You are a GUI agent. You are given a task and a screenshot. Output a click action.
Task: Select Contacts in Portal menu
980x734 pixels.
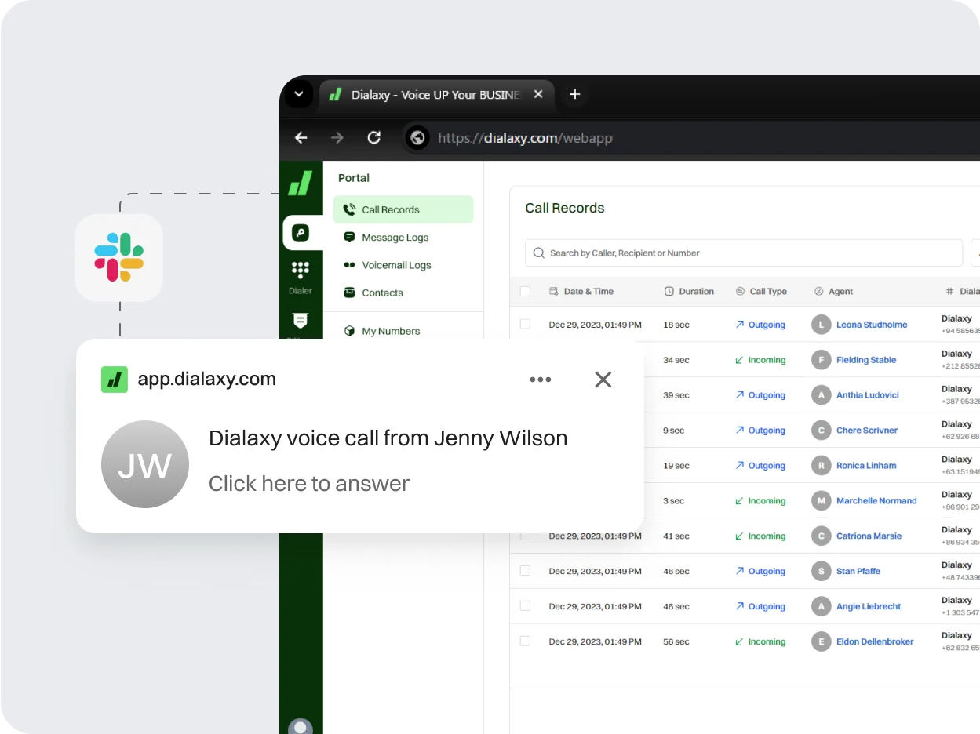(382, 293)
